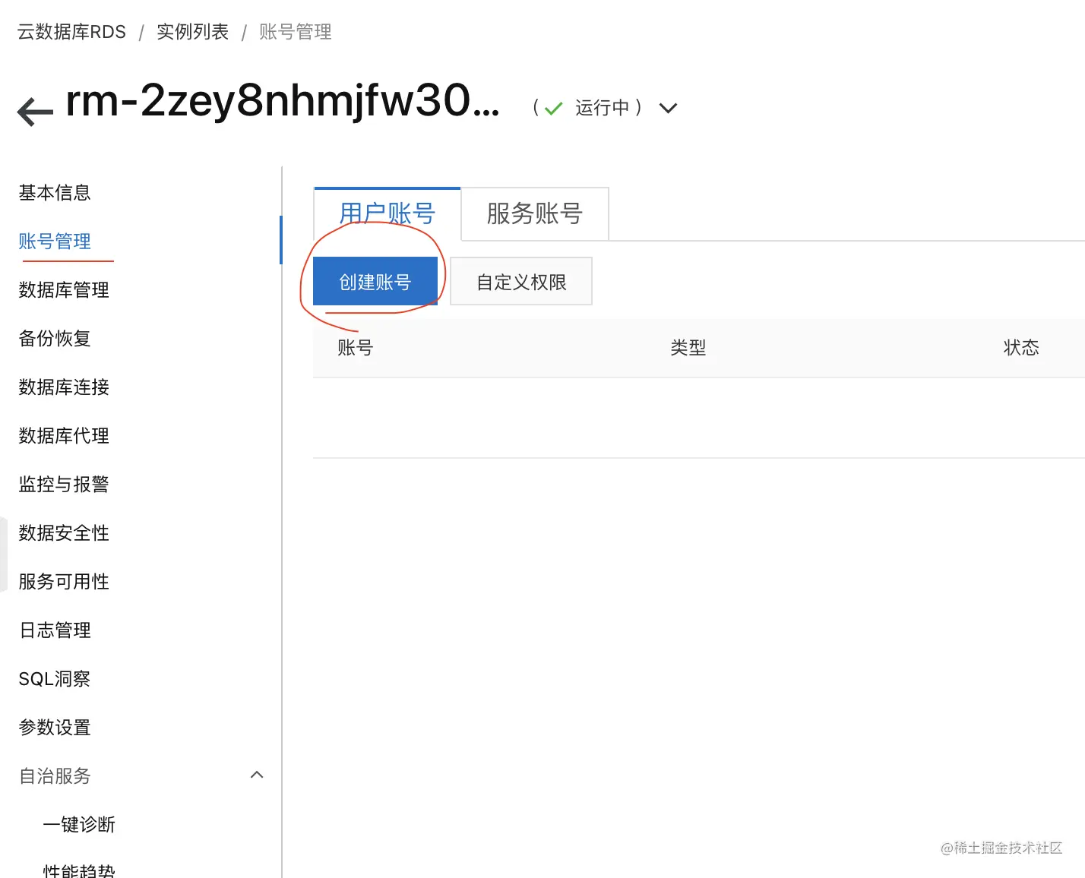Open 数据库代理 in the sidebar

(x=64, y=436)
